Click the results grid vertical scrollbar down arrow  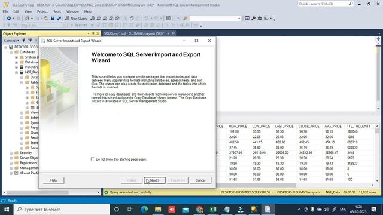point(377,180)
